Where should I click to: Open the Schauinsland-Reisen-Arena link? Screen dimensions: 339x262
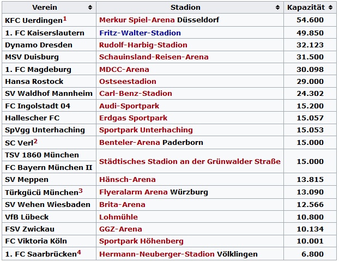[154, 57]
